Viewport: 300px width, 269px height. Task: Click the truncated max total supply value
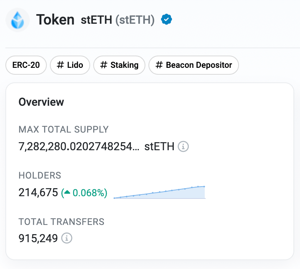[x=79, y=146]
